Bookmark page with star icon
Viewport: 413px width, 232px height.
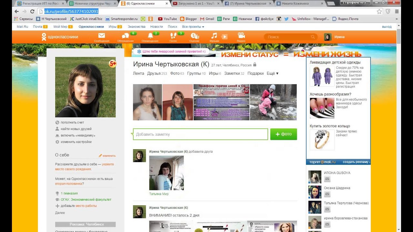(x=379, y=11)
